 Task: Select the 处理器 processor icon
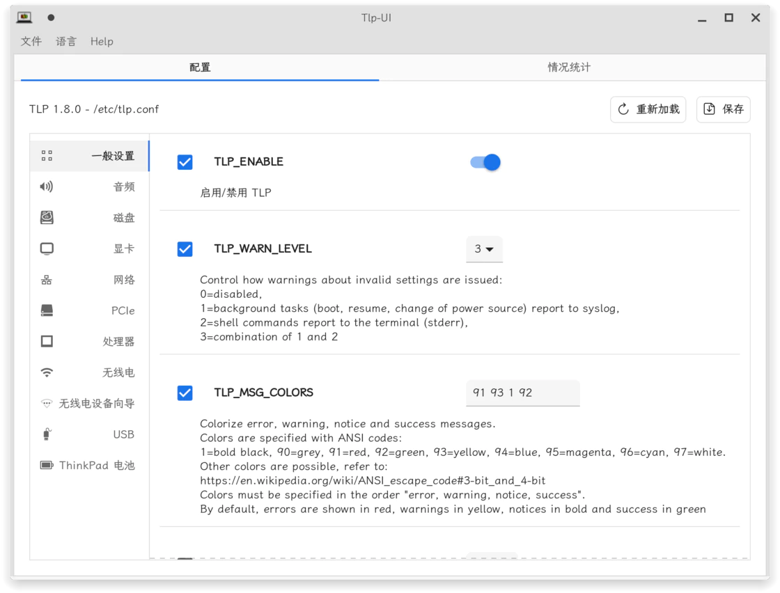[47, 342]
